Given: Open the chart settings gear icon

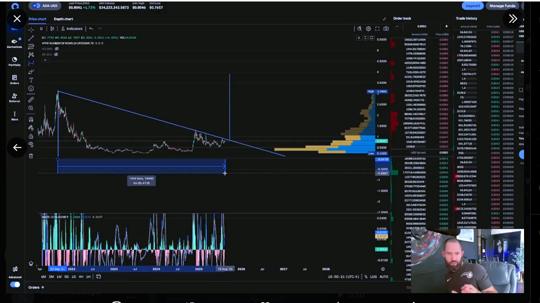Looking at the screenshot, I should [368, 29].
